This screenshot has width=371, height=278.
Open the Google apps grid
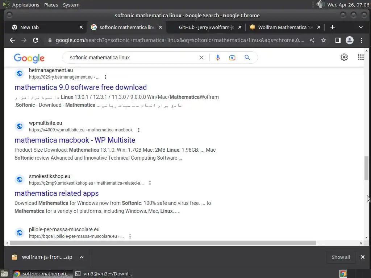coord(360,57)
